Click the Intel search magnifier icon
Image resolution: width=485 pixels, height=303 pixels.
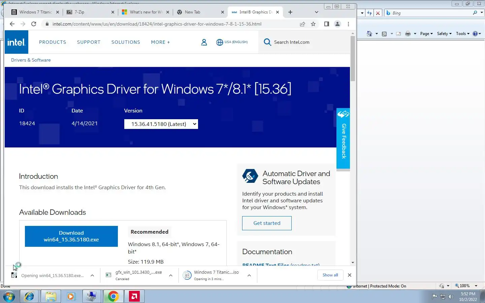click(x=267, y=42)
